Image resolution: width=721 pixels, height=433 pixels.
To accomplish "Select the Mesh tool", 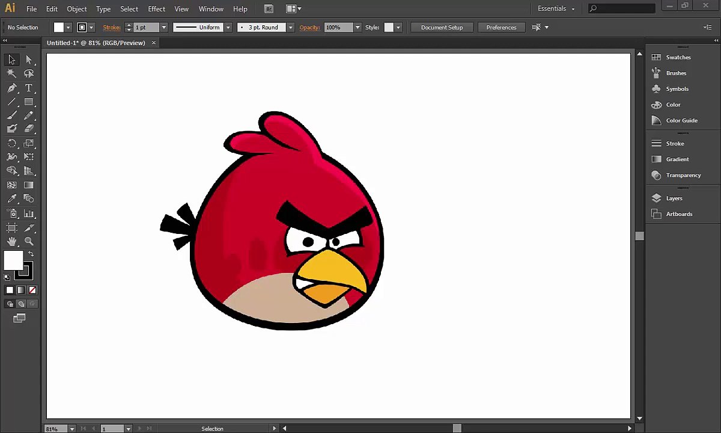I will pos(11,185).
